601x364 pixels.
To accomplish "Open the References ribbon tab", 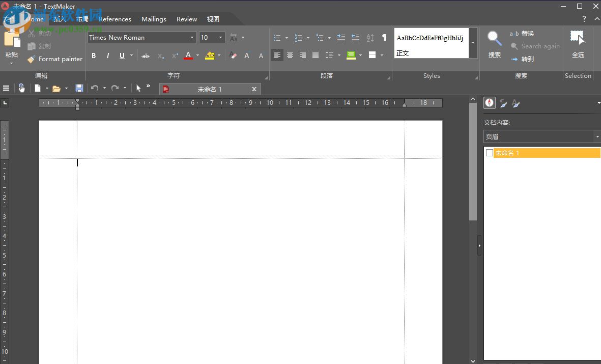I will click(115, 19).
